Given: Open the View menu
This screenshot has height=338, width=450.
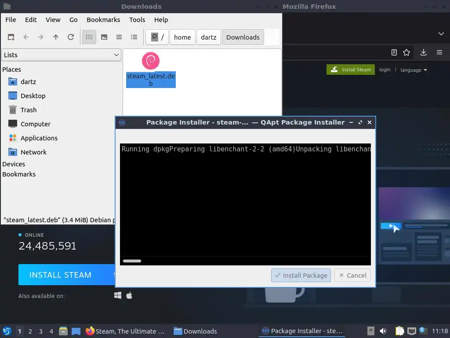Looking at the screenshot, I should pyautogui.click(x=53, y=20).
